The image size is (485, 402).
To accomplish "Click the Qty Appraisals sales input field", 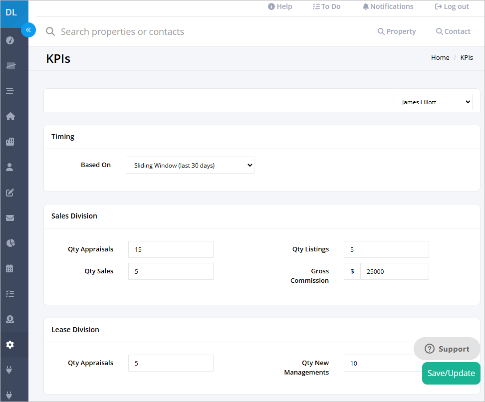I will [x=171, y=249].
